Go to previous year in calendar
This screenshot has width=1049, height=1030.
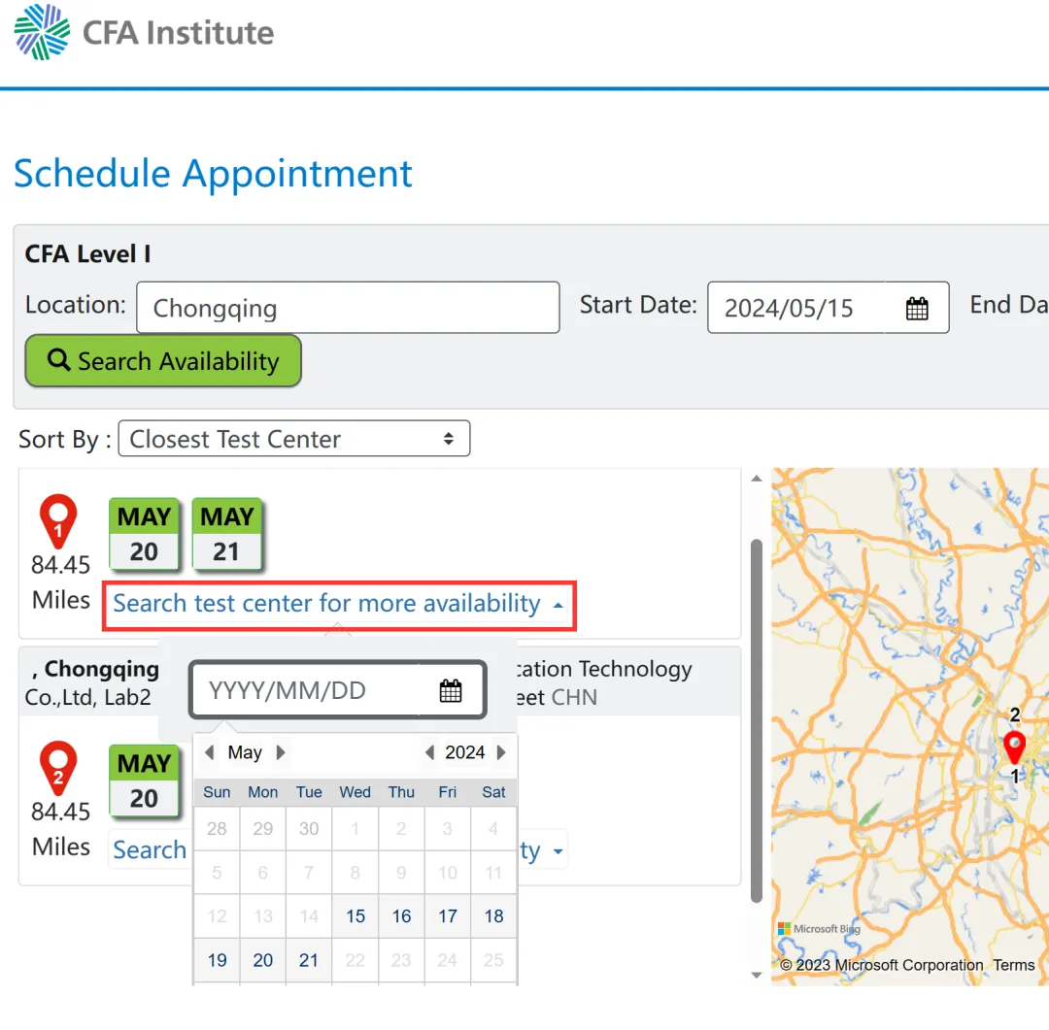429,752
